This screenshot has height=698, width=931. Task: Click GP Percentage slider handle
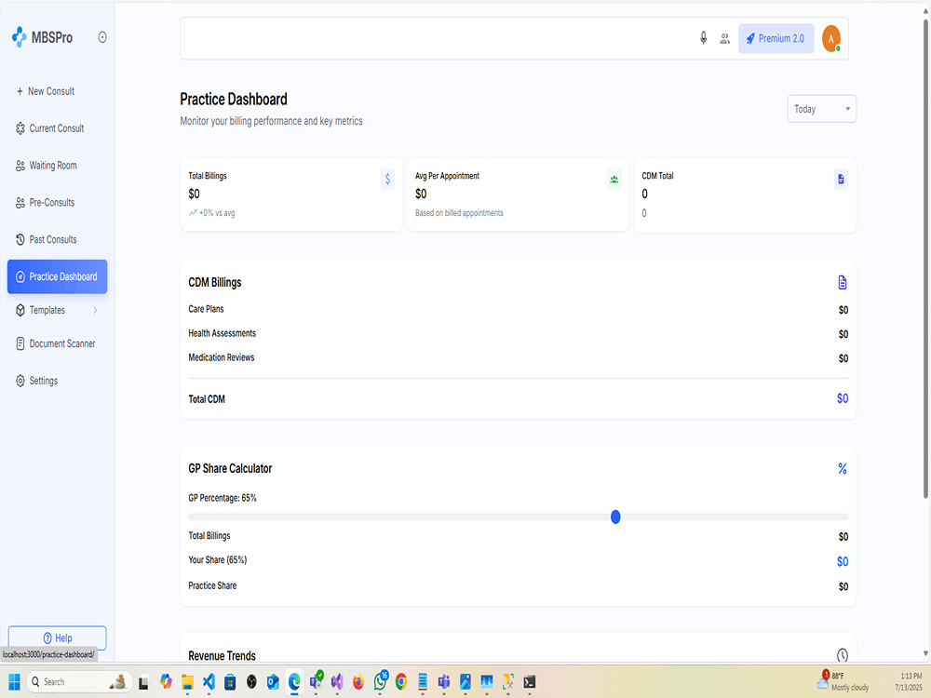[615, 517]
